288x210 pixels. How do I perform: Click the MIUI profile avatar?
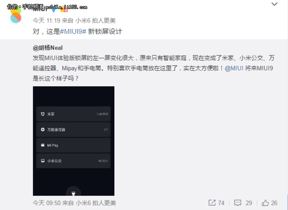click(15, 15)
